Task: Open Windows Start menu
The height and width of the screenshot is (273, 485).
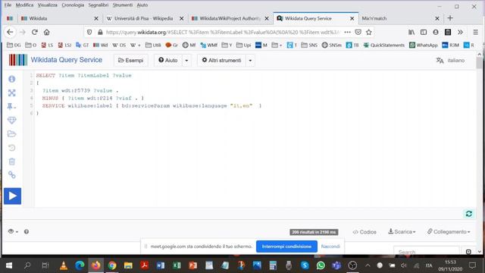Action: click(x=9, y=265)
